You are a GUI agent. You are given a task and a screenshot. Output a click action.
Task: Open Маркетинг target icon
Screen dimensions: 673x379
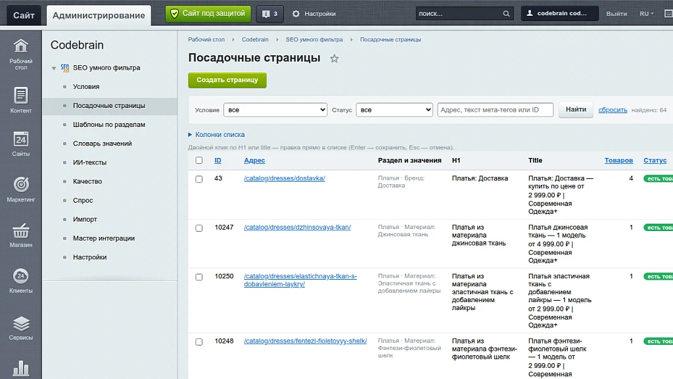(20, 189)
